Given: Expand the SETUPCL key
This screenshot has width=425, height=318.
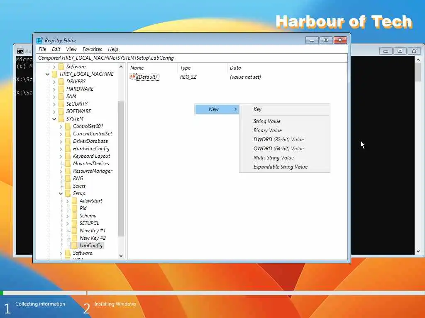Looking at the screenshot, I should click(68, 223).
